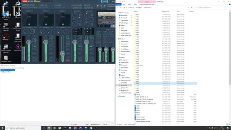Select OneDrive in Explorer sidebar
The width and height of the screenshot is (231, 130).
pos(123,39)
